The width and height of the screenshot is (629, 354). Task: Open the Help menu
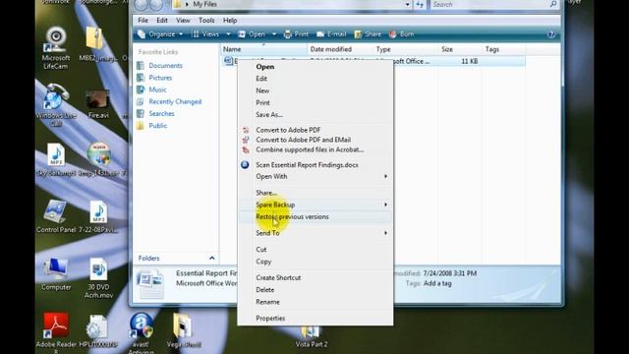pyautogui.click(x=230, y=20)
